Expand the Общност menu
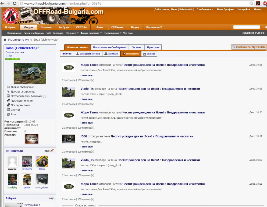Screen dimensions: 267x207 click(x=72, y=33)
